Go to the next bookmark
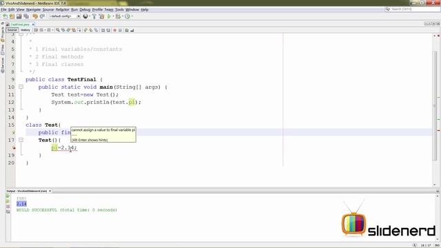The width and height of the screenshot is (441, 248). [x=90, y=30]
